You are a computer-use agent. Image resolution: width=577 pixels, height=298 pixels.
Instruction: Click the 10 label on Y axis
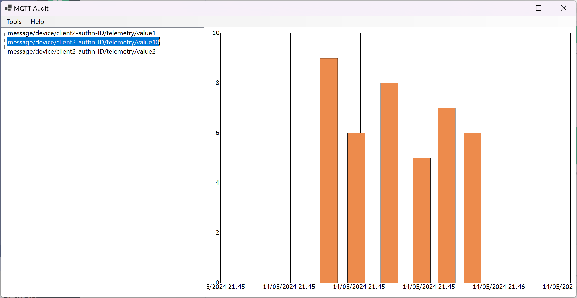tap(216, 33)
